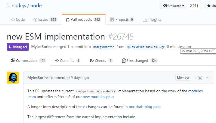The image size is (216, 123).
Task: Follow the 'in our draft blog post' link
Action: [143, 107]
